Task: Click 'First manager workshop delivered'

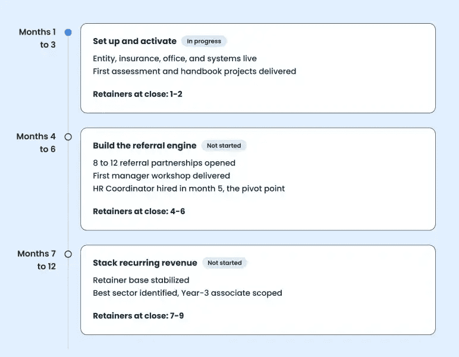Action: [x=161, y=176]
